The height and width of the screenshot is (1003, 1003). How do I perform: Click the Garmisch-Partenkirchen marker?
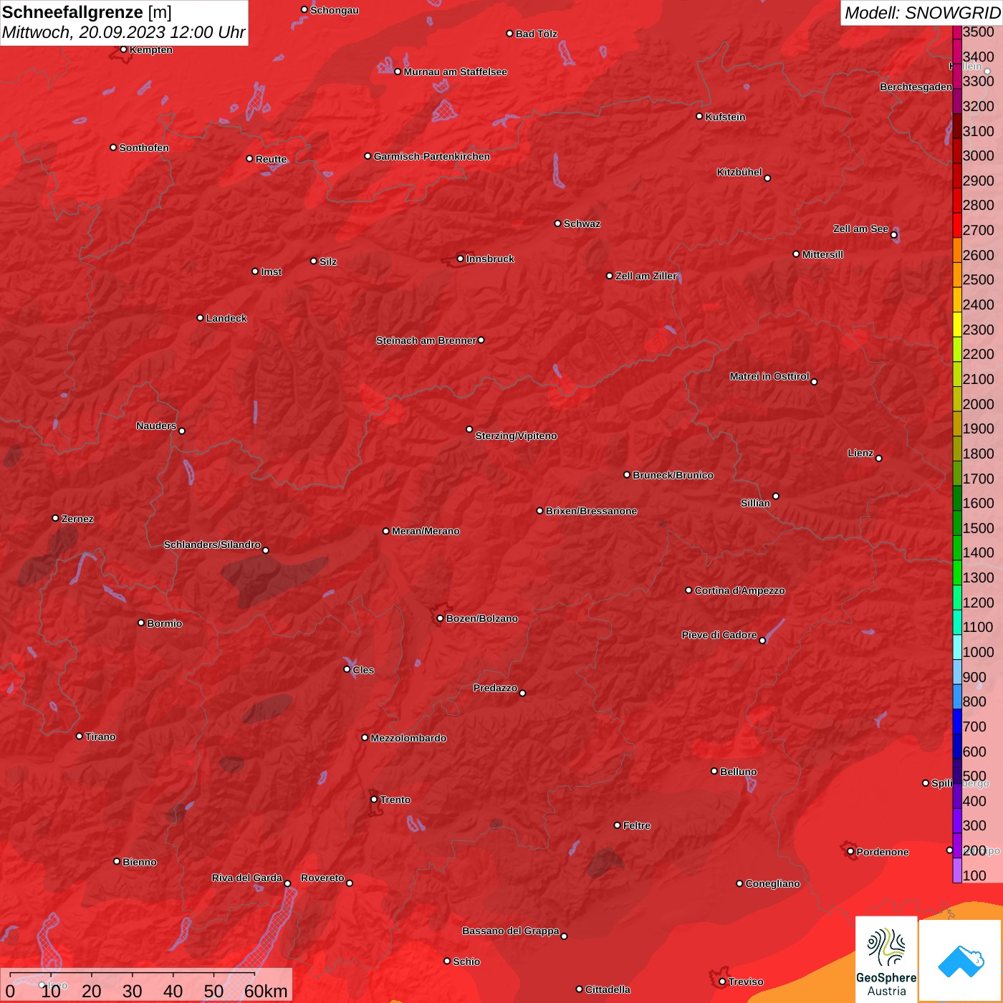[x=368, y=155]
